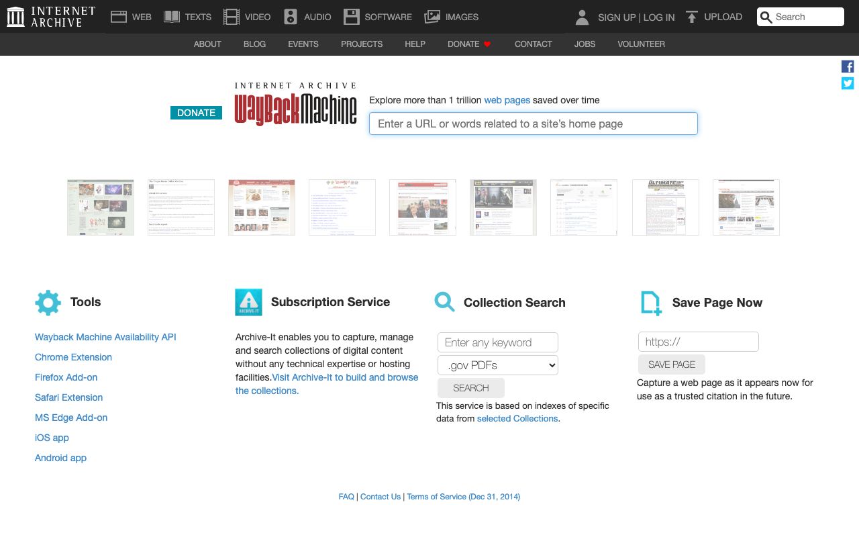The height and width of the screenshot is (537, 859).
Task: Click the red Donate heart icon
Action: [x=487, y=44]
